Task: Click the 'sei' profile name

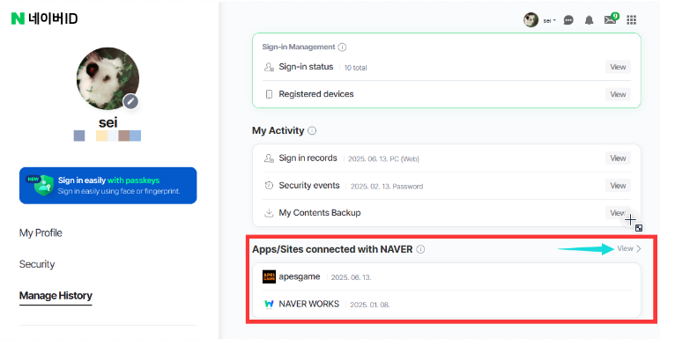Action: pyautogui.click(x=108, y=122)
